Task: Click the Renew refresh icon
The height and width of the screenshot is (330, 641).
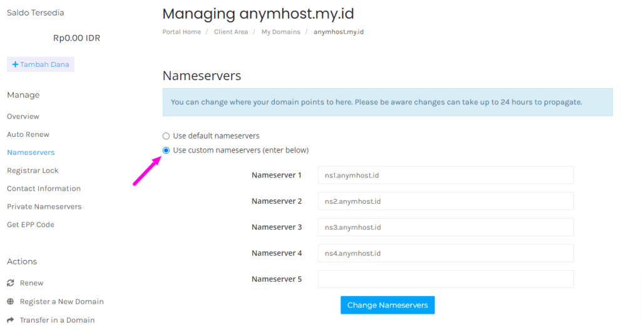Action: point(10,283)
